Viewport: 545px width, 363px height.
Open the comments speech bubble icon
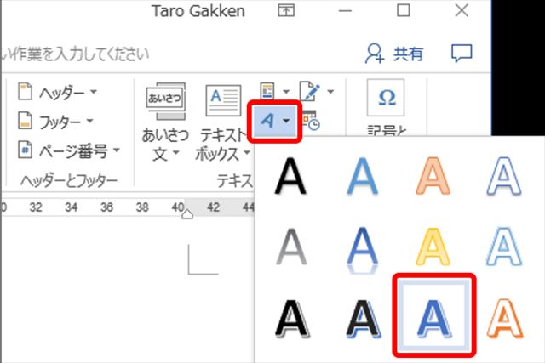pos(462,54)
